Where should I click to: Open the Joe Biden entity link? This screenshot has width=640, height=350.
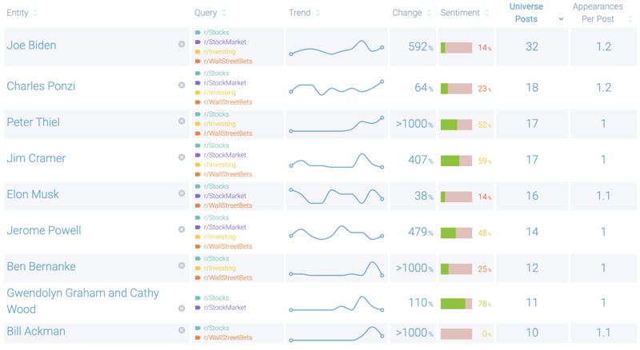point(32,46)
